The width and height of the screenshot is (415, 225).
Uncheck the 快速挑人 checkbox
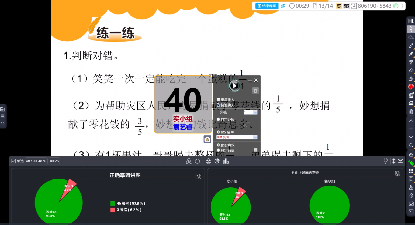coord(218,105)
